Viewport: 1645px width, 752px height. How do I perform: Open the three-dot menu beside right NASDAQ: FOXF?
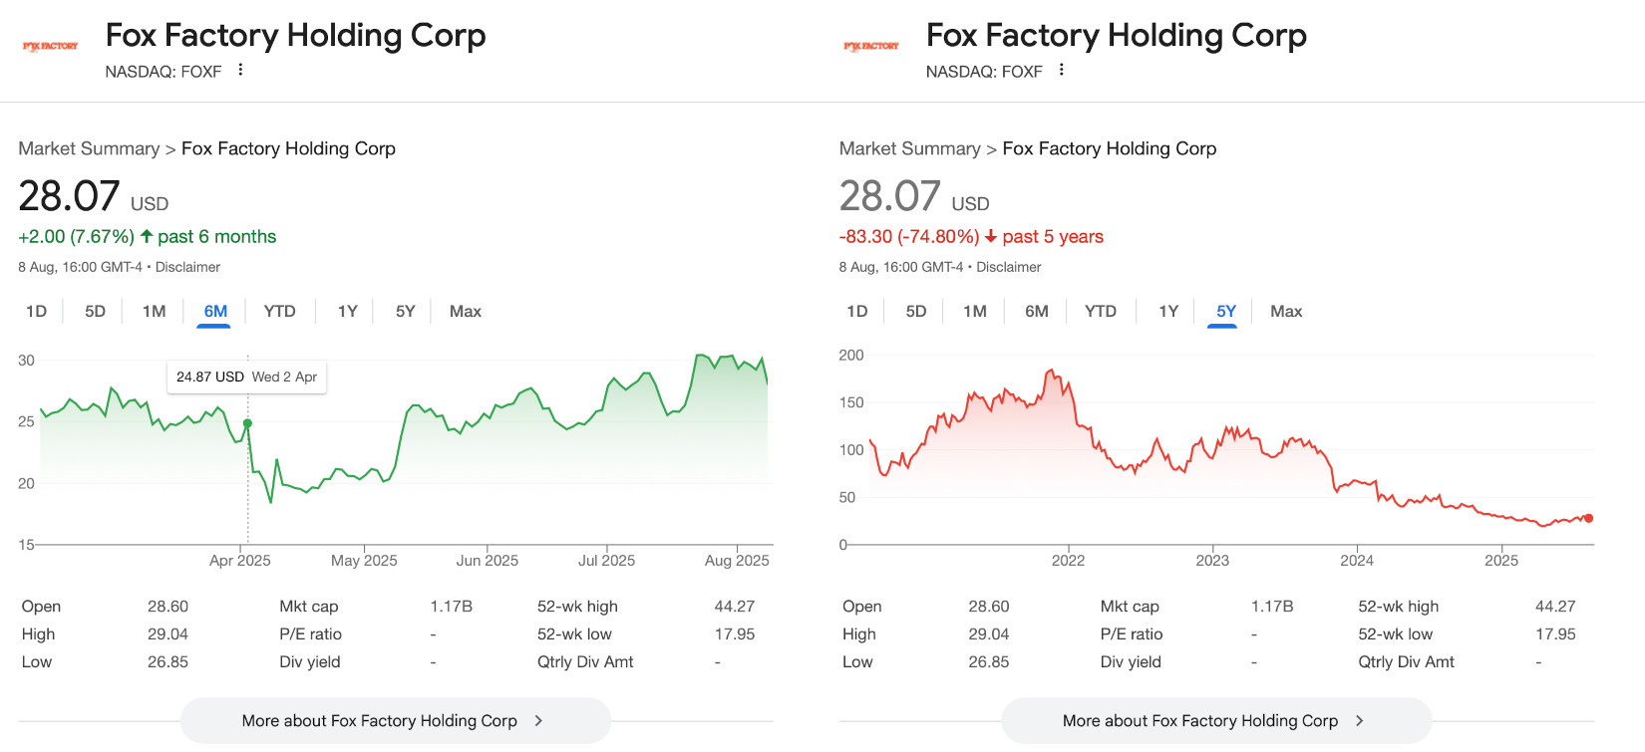pyautogui.click(x=1061, y=70)
